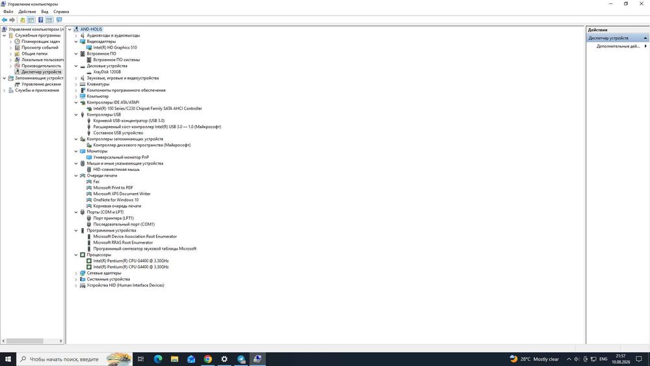Select Последовательный порт (COM1)

coord(123,224)
